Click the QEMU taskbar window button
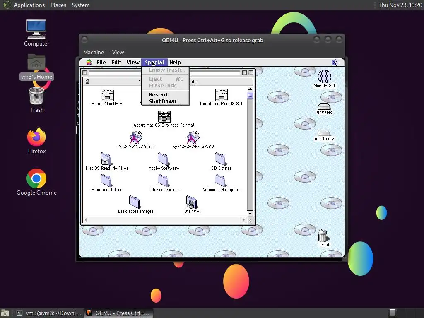Image resolution: width=424 pixels, height=318 pixels. 118,313
